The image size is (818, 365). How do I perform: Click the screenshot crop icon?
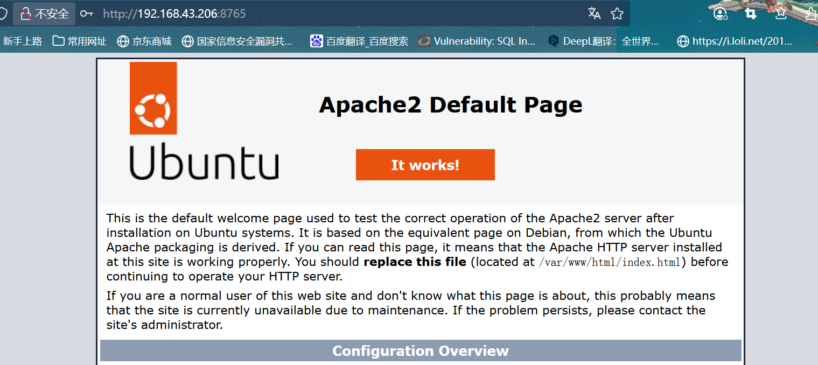coord(750,14)
